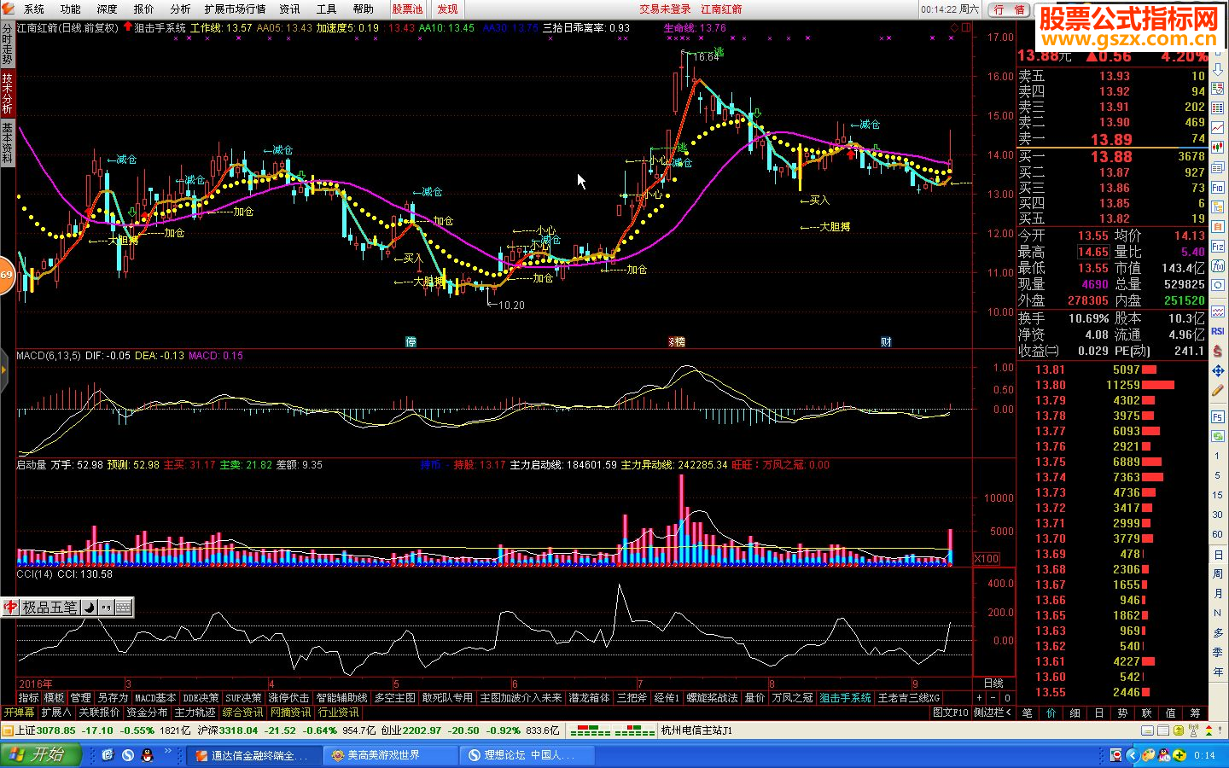Select the 基本资料 vertical tab
The height and width of the screenshot is (768, 1229).
click(7, 143)
